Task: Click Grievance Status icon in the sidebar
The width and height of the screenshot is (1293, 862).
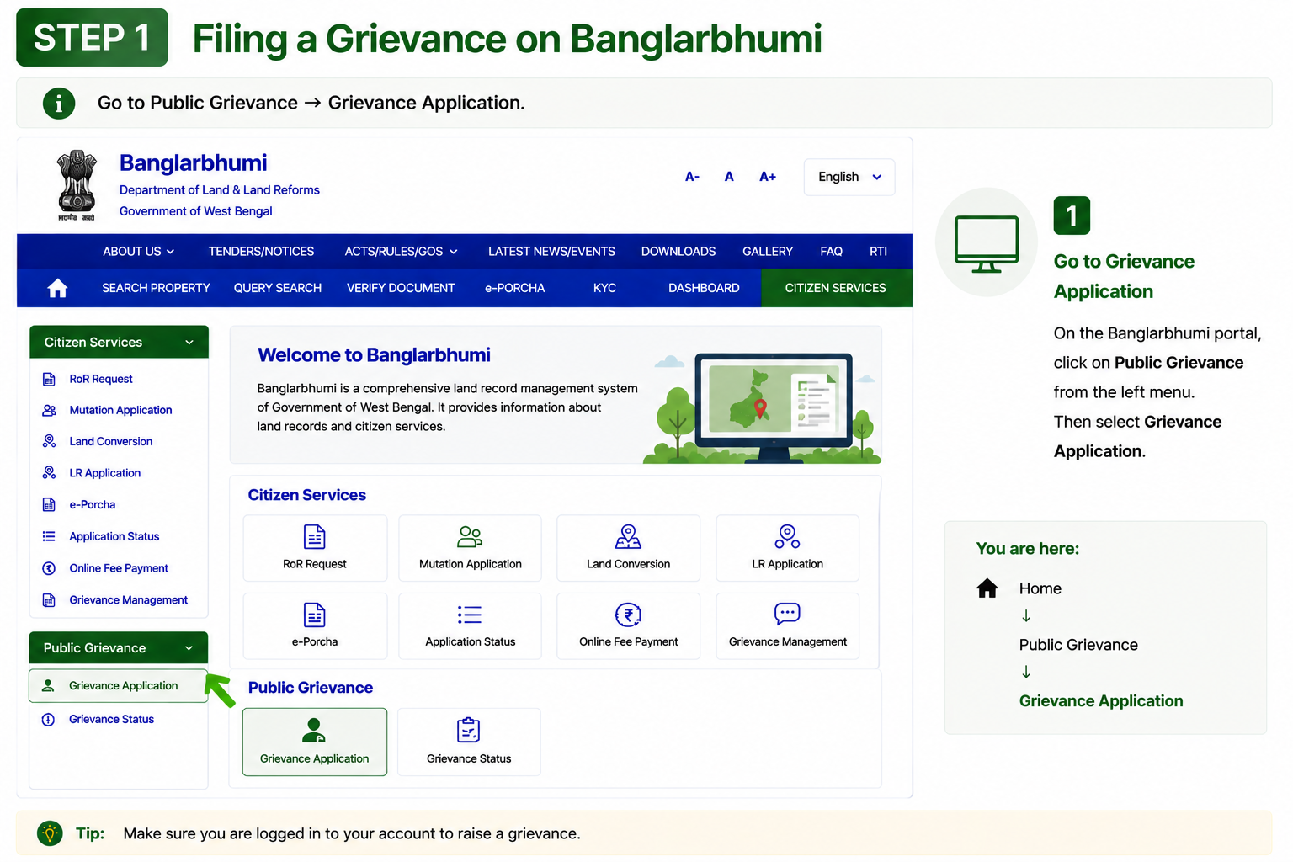Action: pos(48,720)
